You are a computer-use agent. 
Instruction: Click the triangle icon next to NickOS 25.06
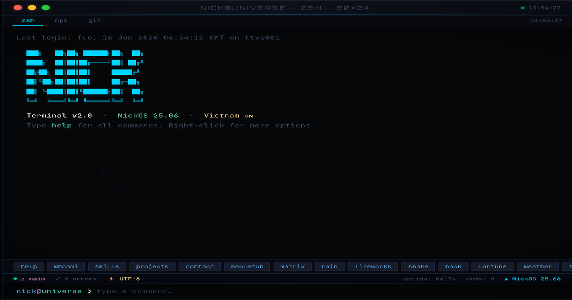[x=506, y=279]
